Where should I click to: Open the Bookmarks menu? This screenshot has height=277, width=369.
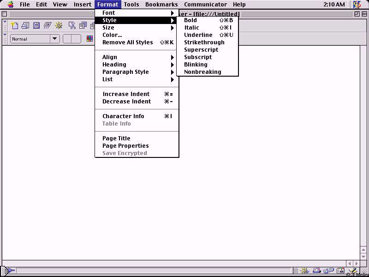click(x=161, y=5)
